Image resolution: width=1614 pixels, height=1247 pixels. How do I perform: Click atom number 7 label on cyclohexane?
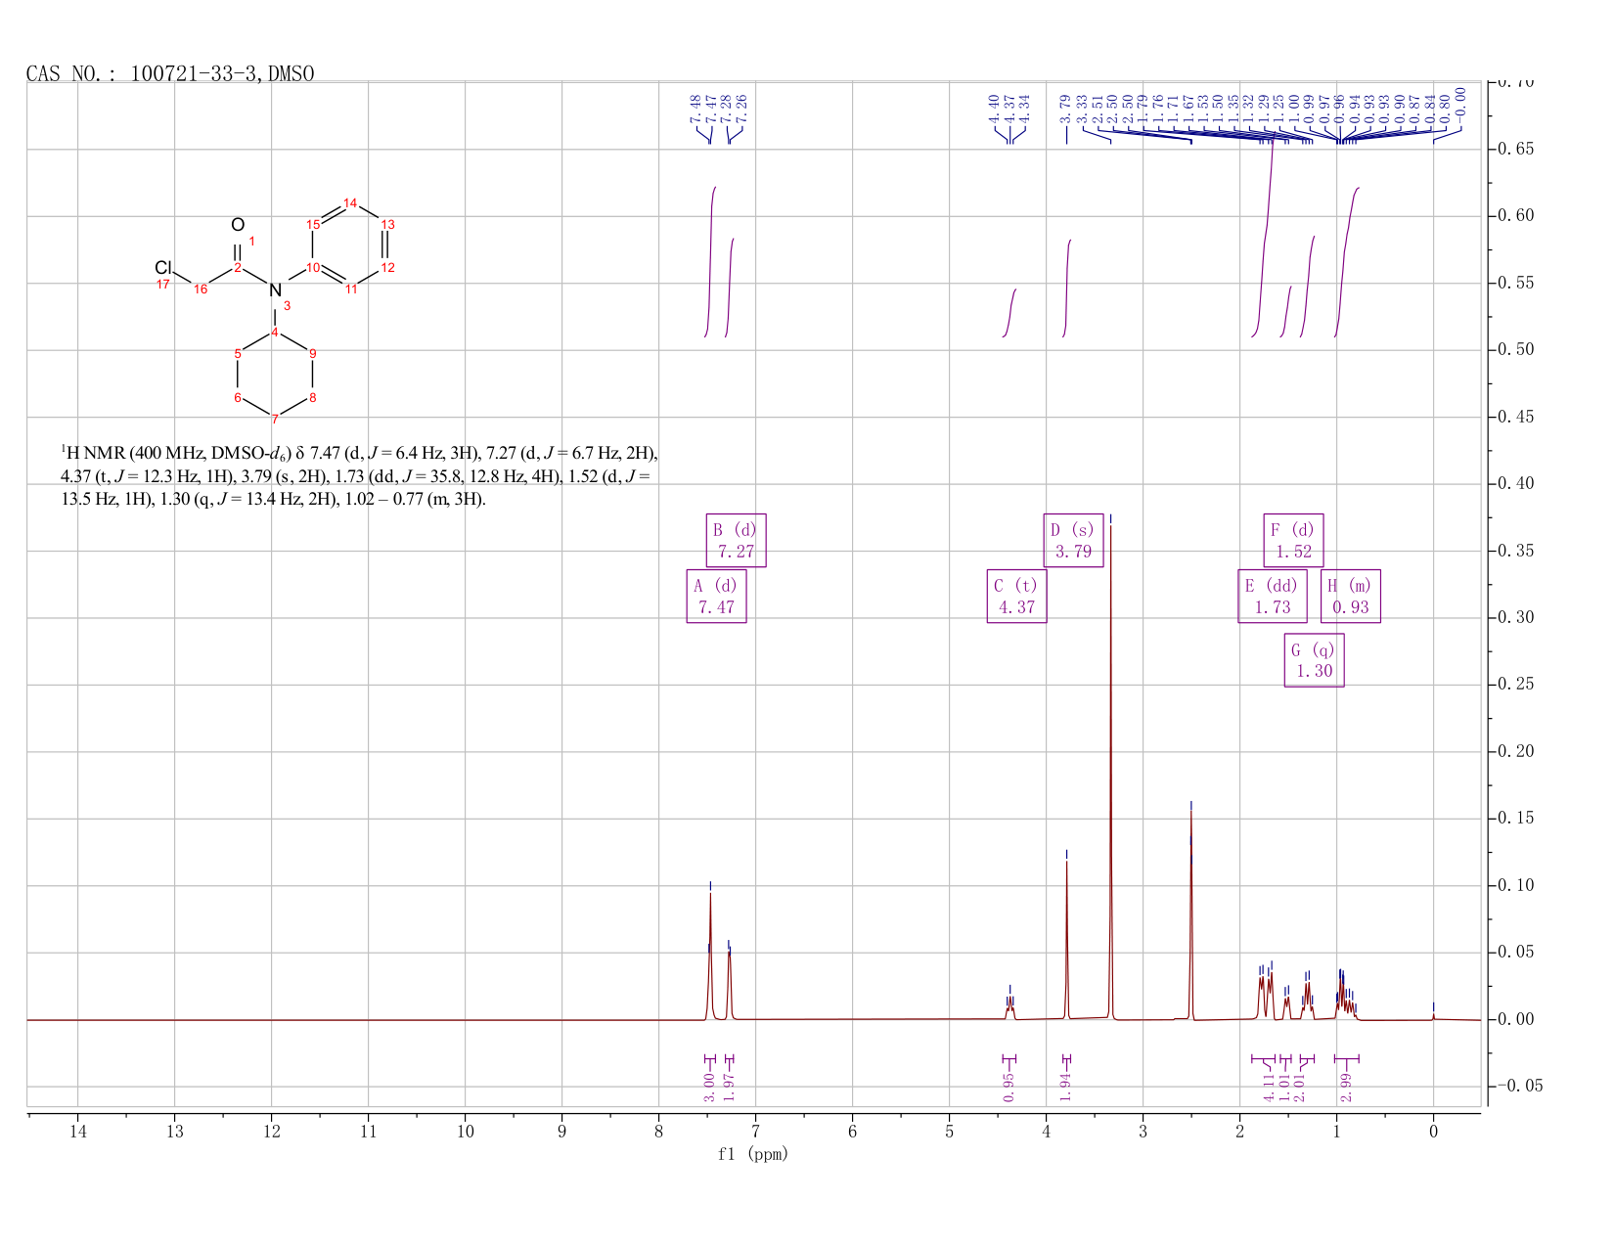click(275, 420)
